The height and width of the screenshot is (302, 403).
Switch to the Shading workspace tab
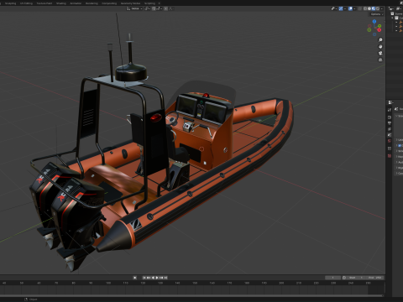click(61, 3)
